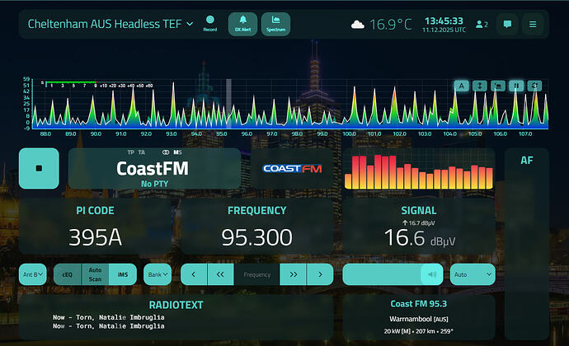Screen dimensions: 569x346
Task: Click the Coast FM station logo
Action: 292,169
